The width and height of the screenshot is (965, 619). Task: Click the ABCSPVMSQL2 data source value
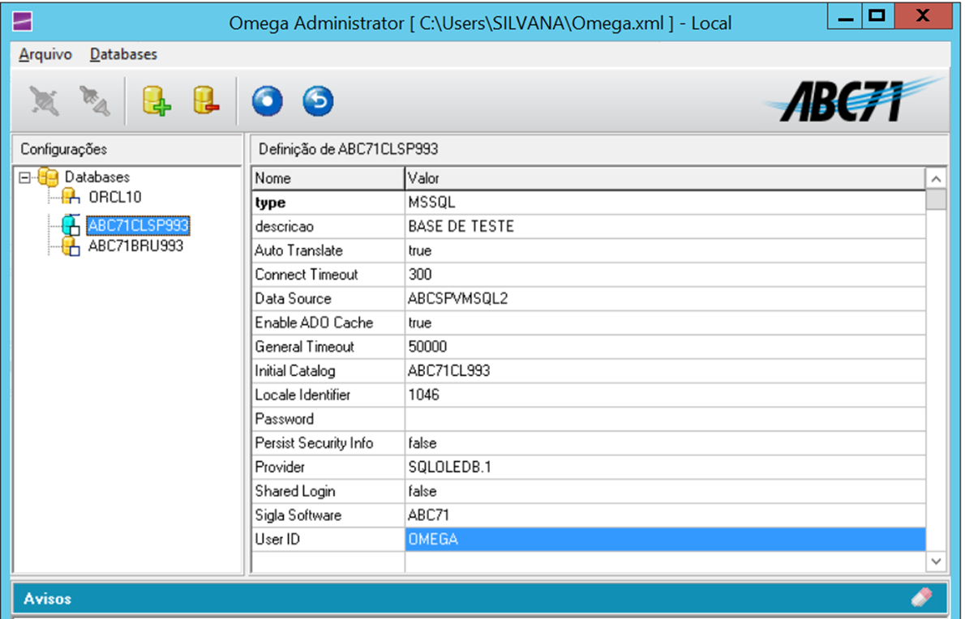pyautogui.click(x=665, y=298)
